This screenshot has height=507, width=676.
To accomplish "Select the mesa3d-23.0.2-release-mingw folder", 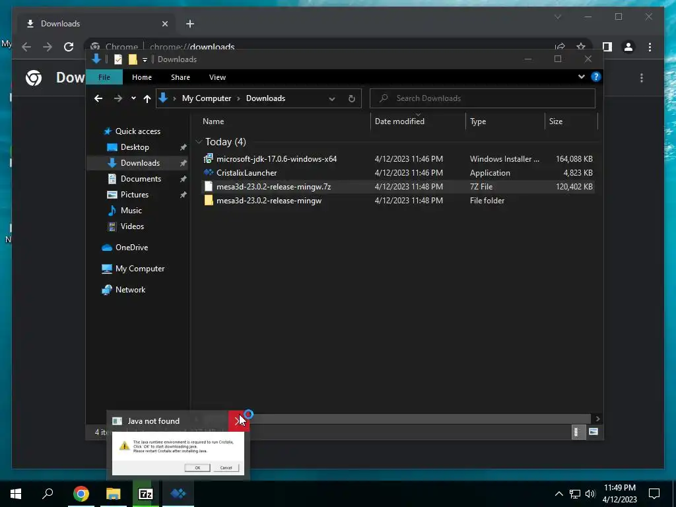I will [269, 200].
